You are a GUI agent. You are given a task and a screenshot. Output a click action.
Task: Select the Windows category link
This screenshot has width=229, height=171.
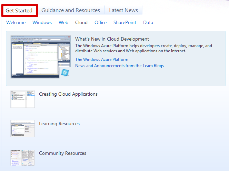42,22
